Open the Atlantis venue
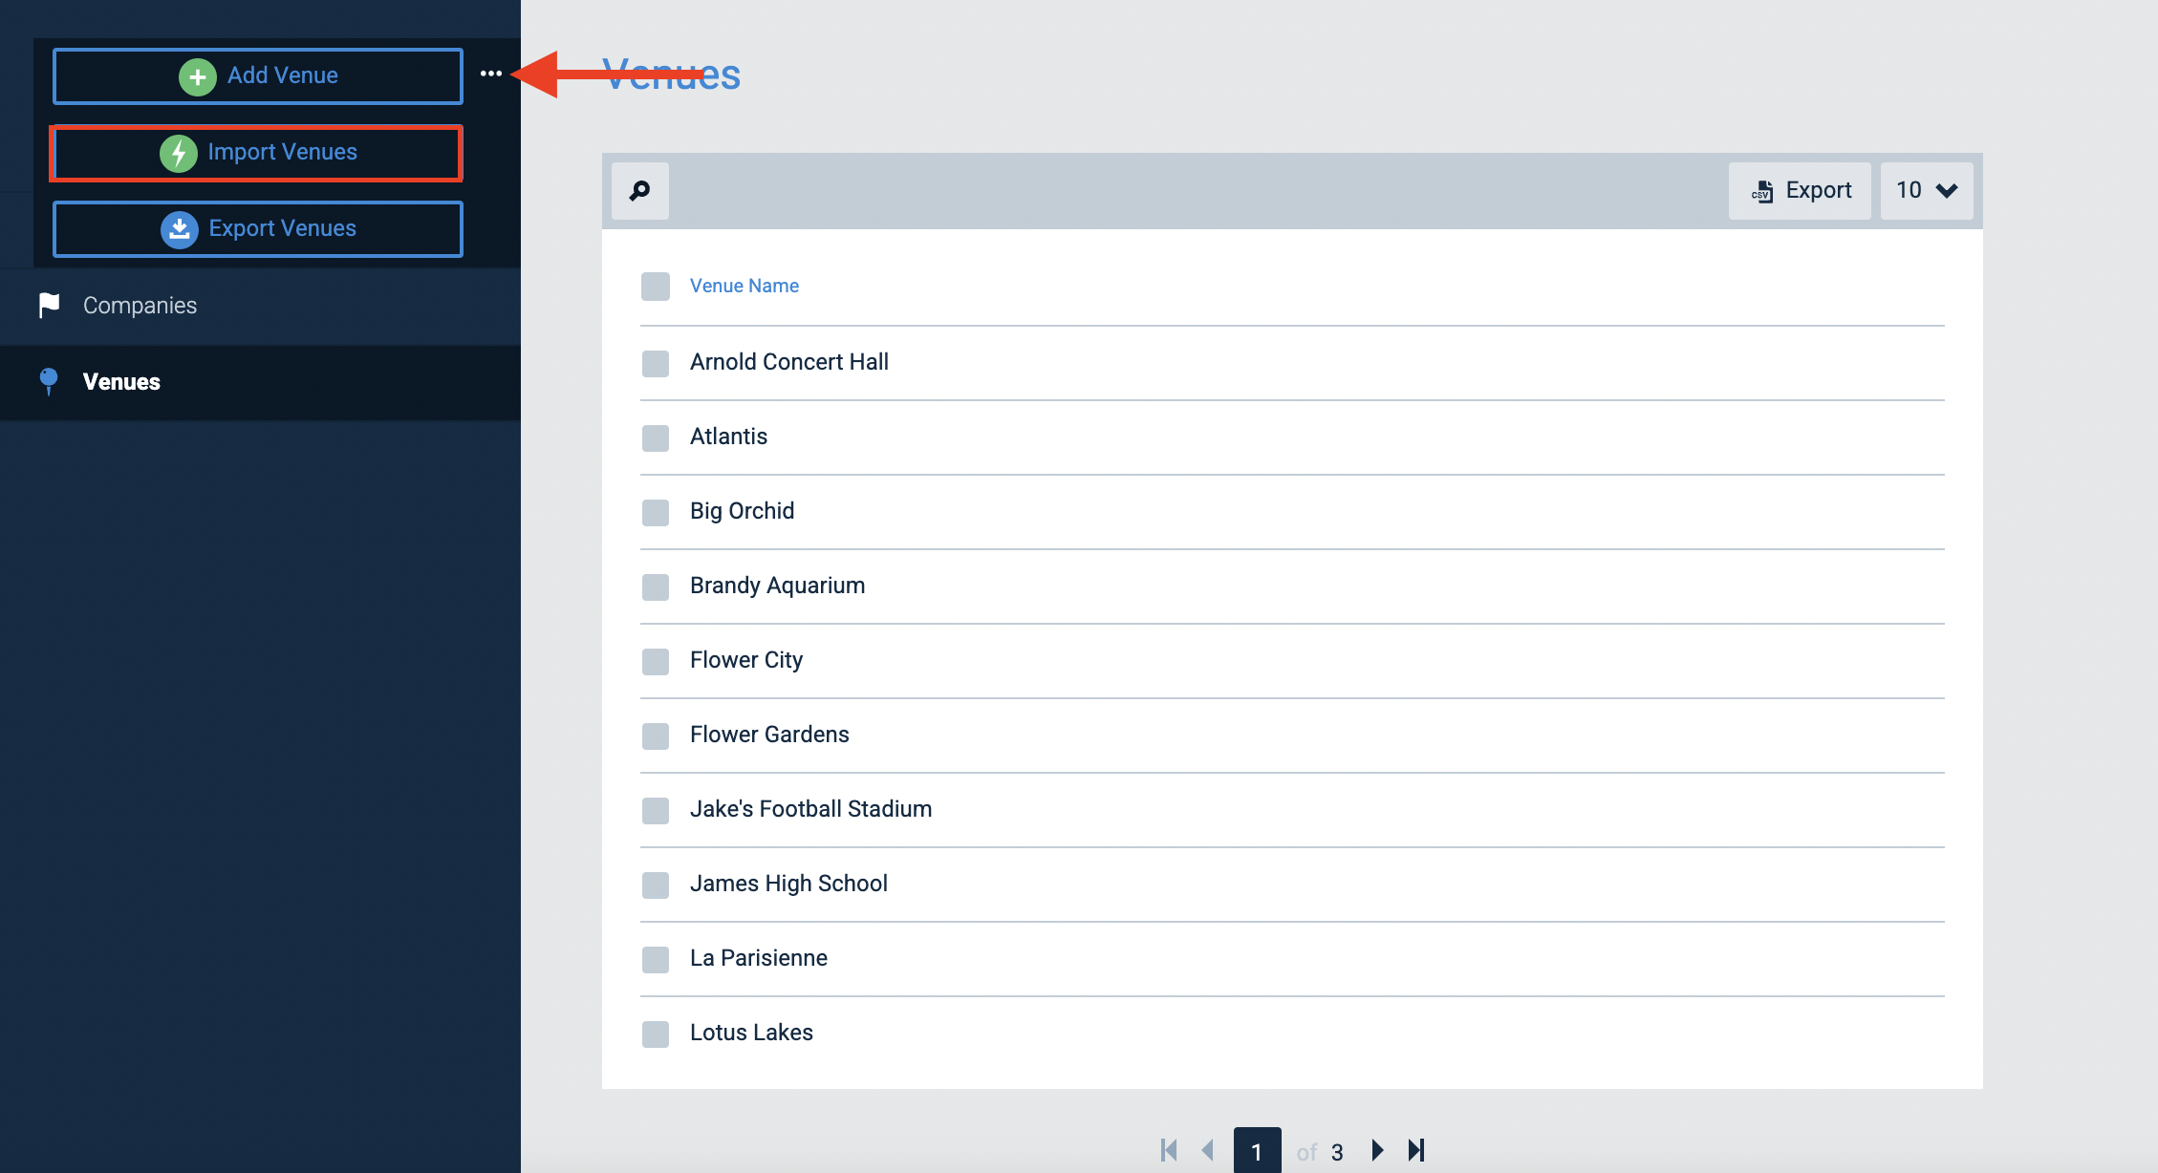 (728, 437)
